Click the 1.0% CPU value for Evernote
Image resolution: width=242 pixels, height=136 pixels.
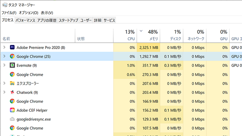coord(131,65)
